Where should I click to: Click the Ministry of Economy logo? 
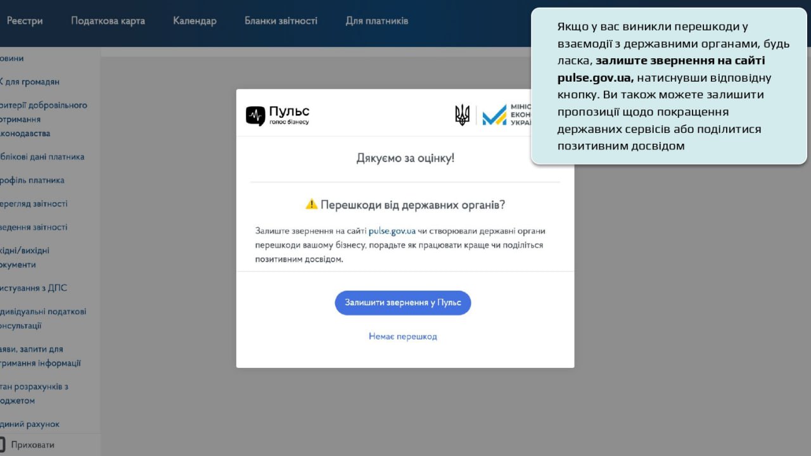[506, 115]
